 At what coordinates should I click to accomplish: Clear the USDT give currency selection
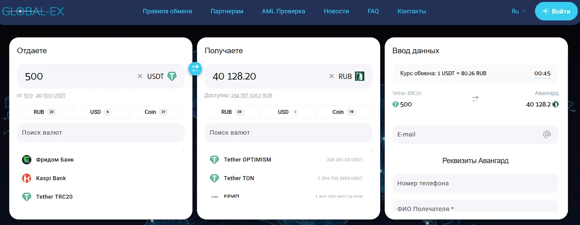pos(140,76)
